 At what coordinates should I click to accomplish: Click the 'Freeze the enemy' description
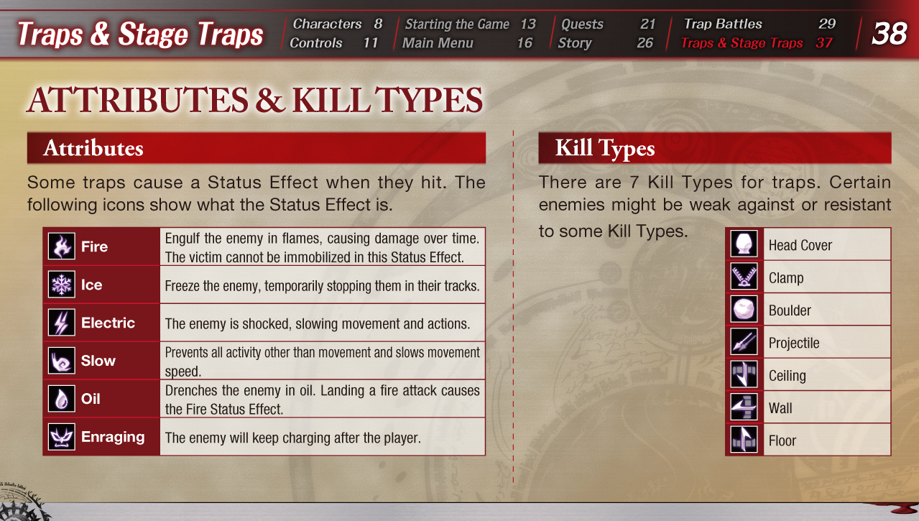pyautogui.click(x=322, y=286)
